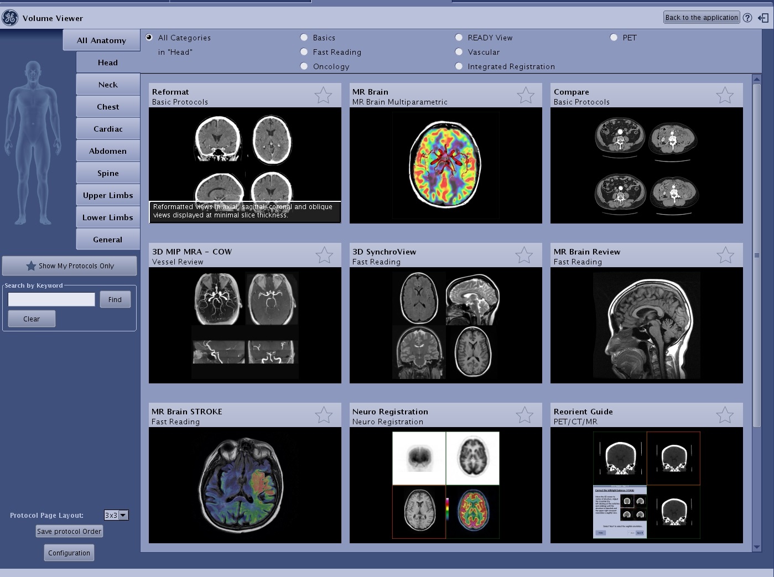Click the Search by Keyword text field

click(x=51, y=299)
